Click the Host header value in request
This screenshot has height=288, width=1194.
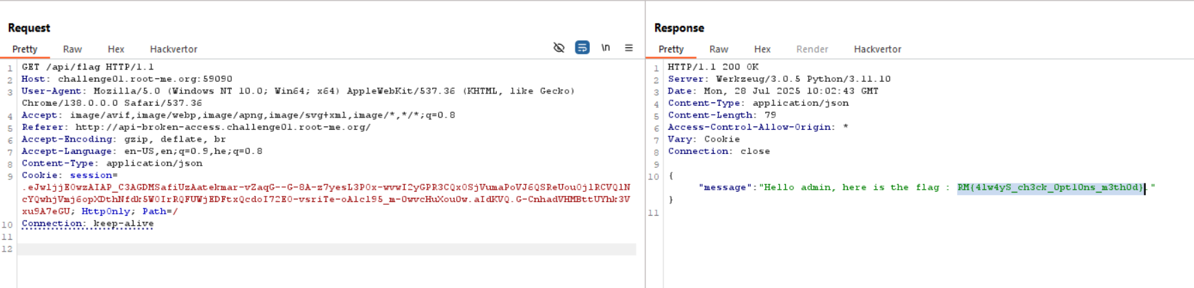tap(145, 79)
